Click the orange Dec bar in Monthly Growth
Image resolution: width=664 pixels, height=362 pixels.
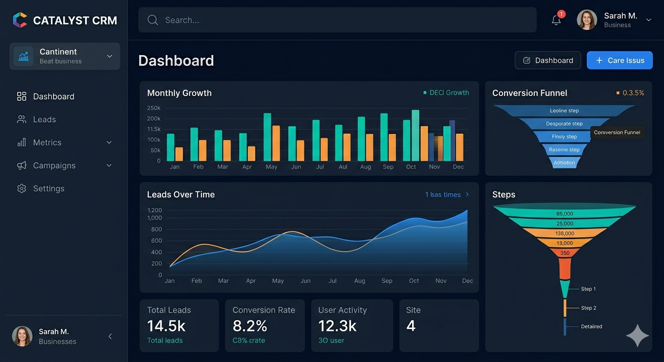(459, 148)
